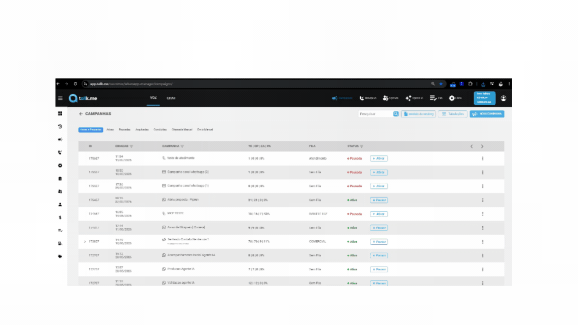Open the history clock icon in sidebar
The width and height of the screenshot is (578, 325).
point(60,126)
